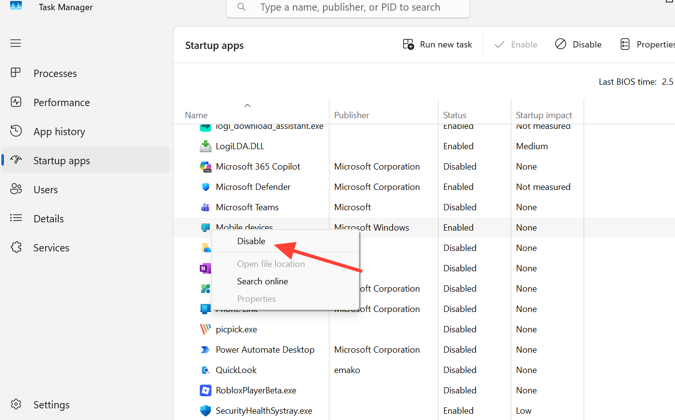
Task: Click the emako publisher cell
Action: (347, 370)
